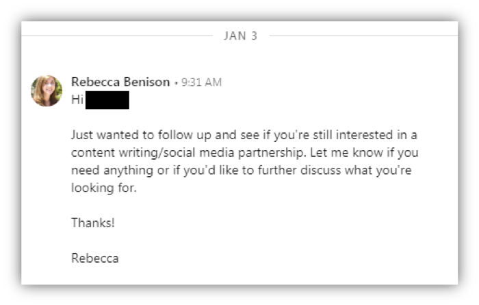Click the word "interested" in first line
Viewport: 479px width, 305px height.
pyautogui.click(x=365, y=134)
